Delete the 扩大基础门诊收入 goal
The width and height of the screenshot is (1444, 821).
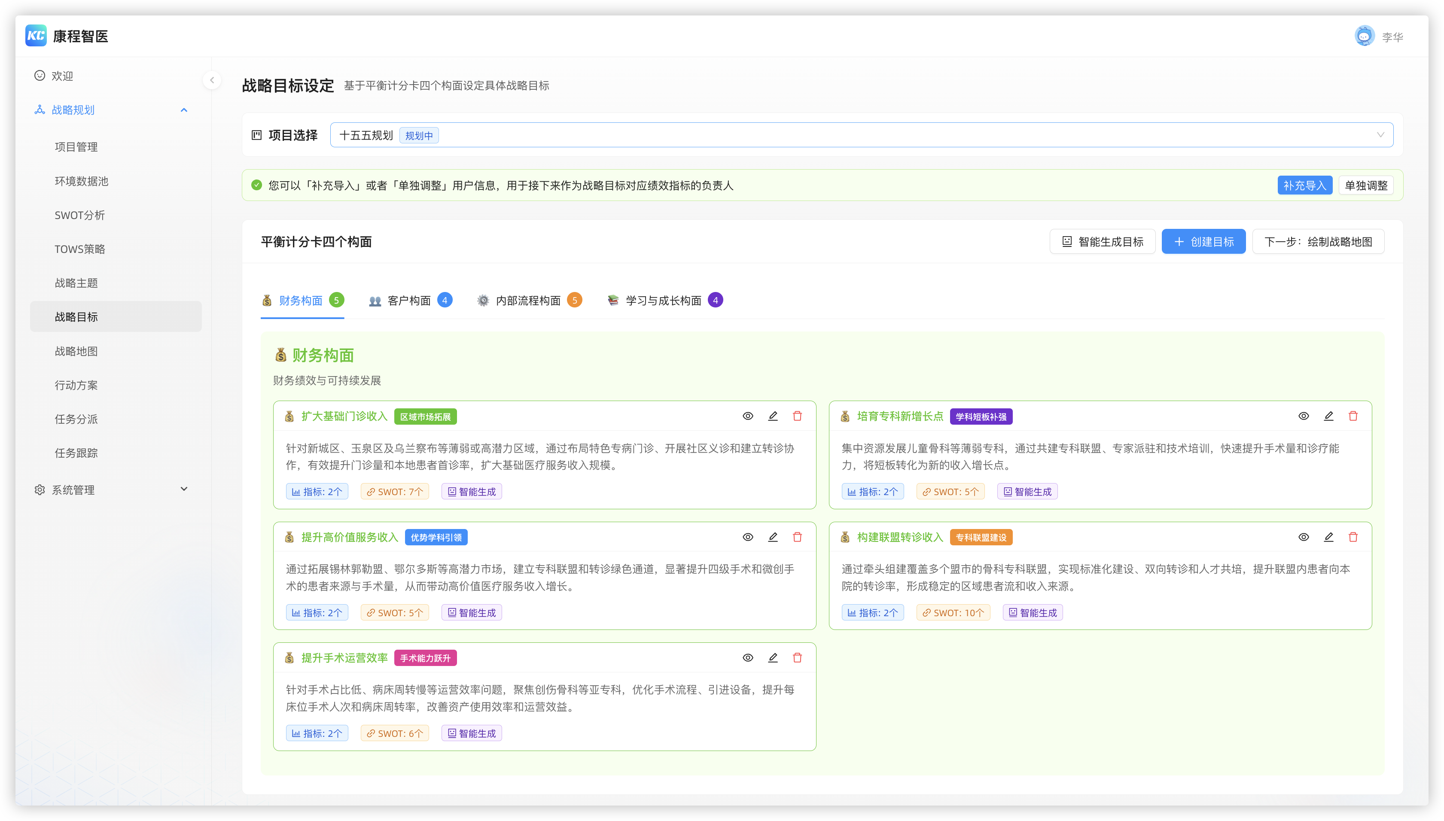click(x=797, y=416)
